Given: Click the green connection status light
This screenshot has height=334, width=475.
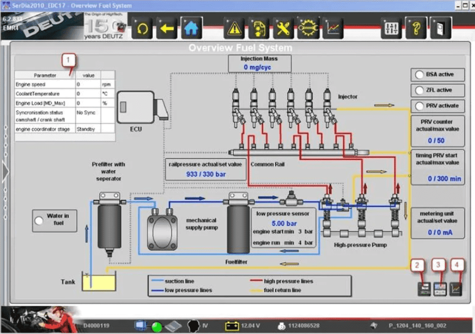Looking at the screenshot, I should (156, 327).
